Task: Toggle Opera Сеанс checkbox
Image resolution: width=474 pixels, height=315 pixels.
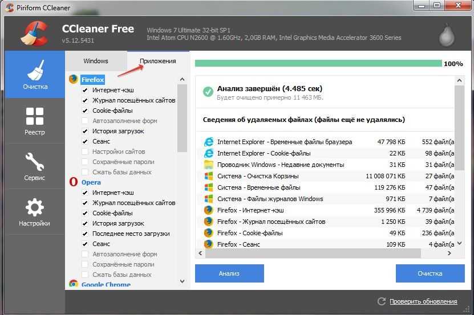Action: click(x=85, y=244)
